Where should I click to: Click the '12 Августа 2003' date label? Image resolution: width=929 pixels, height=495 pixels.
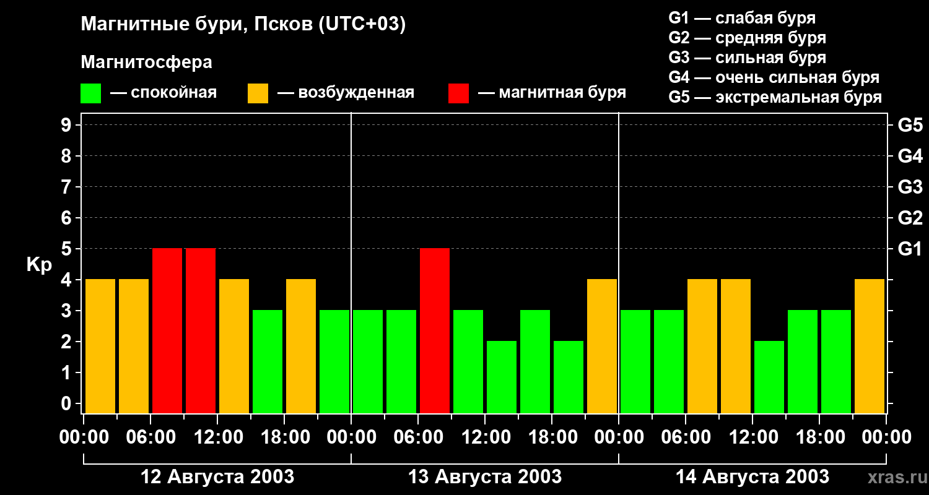point(217,477)
